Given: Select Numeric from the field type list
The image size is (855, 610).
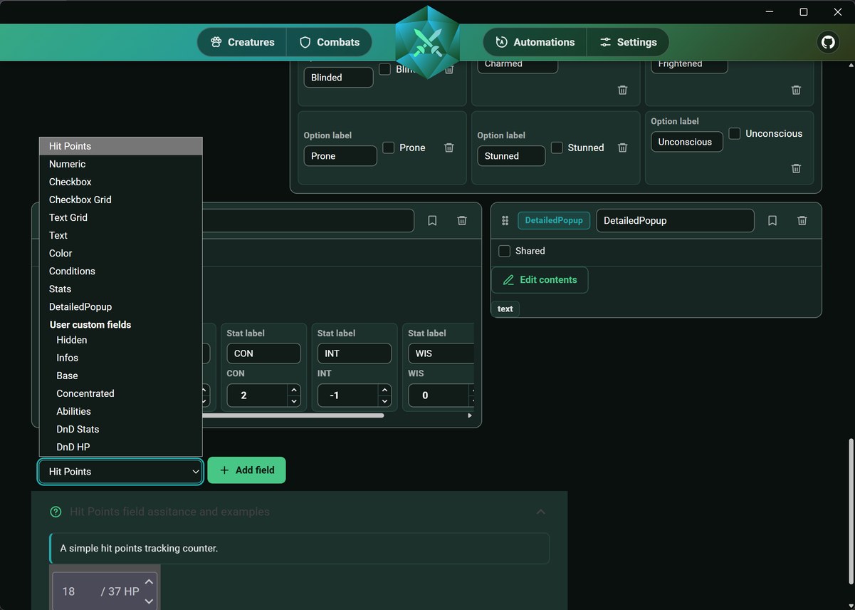Looking at the screenshot, I should [121, 164].
